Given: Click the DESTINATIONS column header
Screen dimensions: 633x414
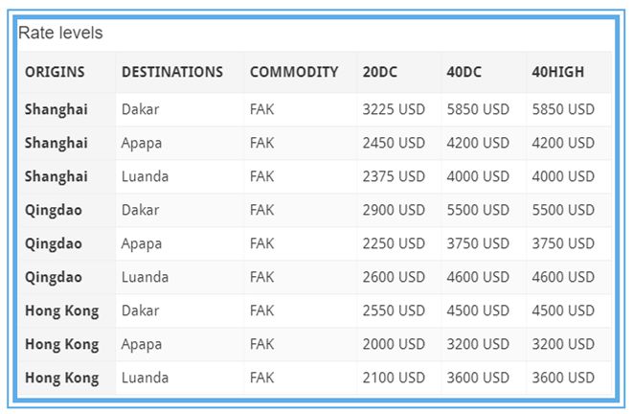Looking at the screenshot, I should [172, 72].
